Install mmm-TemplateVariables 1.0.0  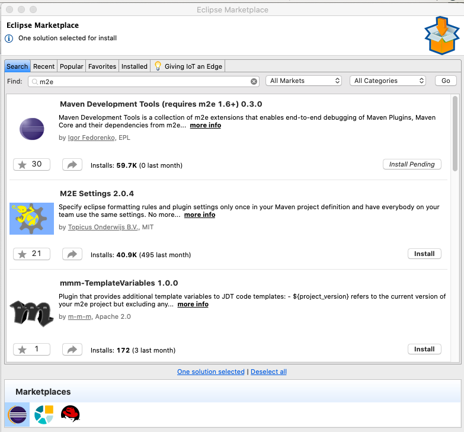pyautogui.click(x=424, y=349)
